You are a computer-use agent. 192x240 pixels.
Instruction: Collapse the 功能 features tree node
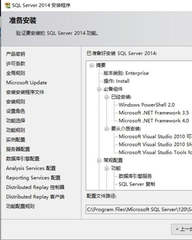click(106, 168)
